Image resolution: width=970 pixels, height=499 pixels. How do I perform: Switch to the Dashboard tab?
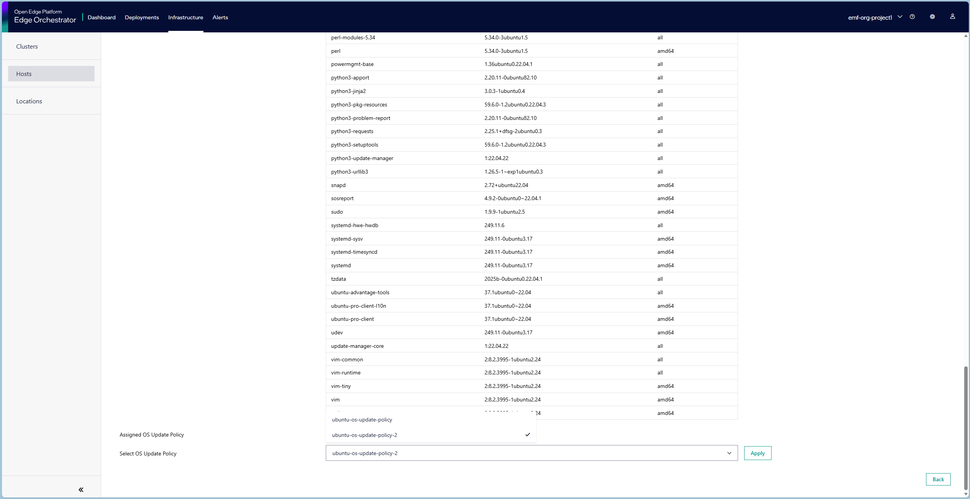(x=101, y=17)
